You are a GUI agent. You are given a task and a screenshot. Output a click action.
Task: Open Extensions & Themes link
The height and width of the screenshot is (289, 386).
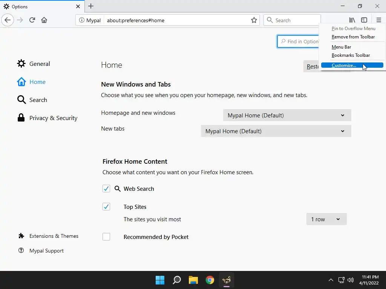click(x=54, y=236)
